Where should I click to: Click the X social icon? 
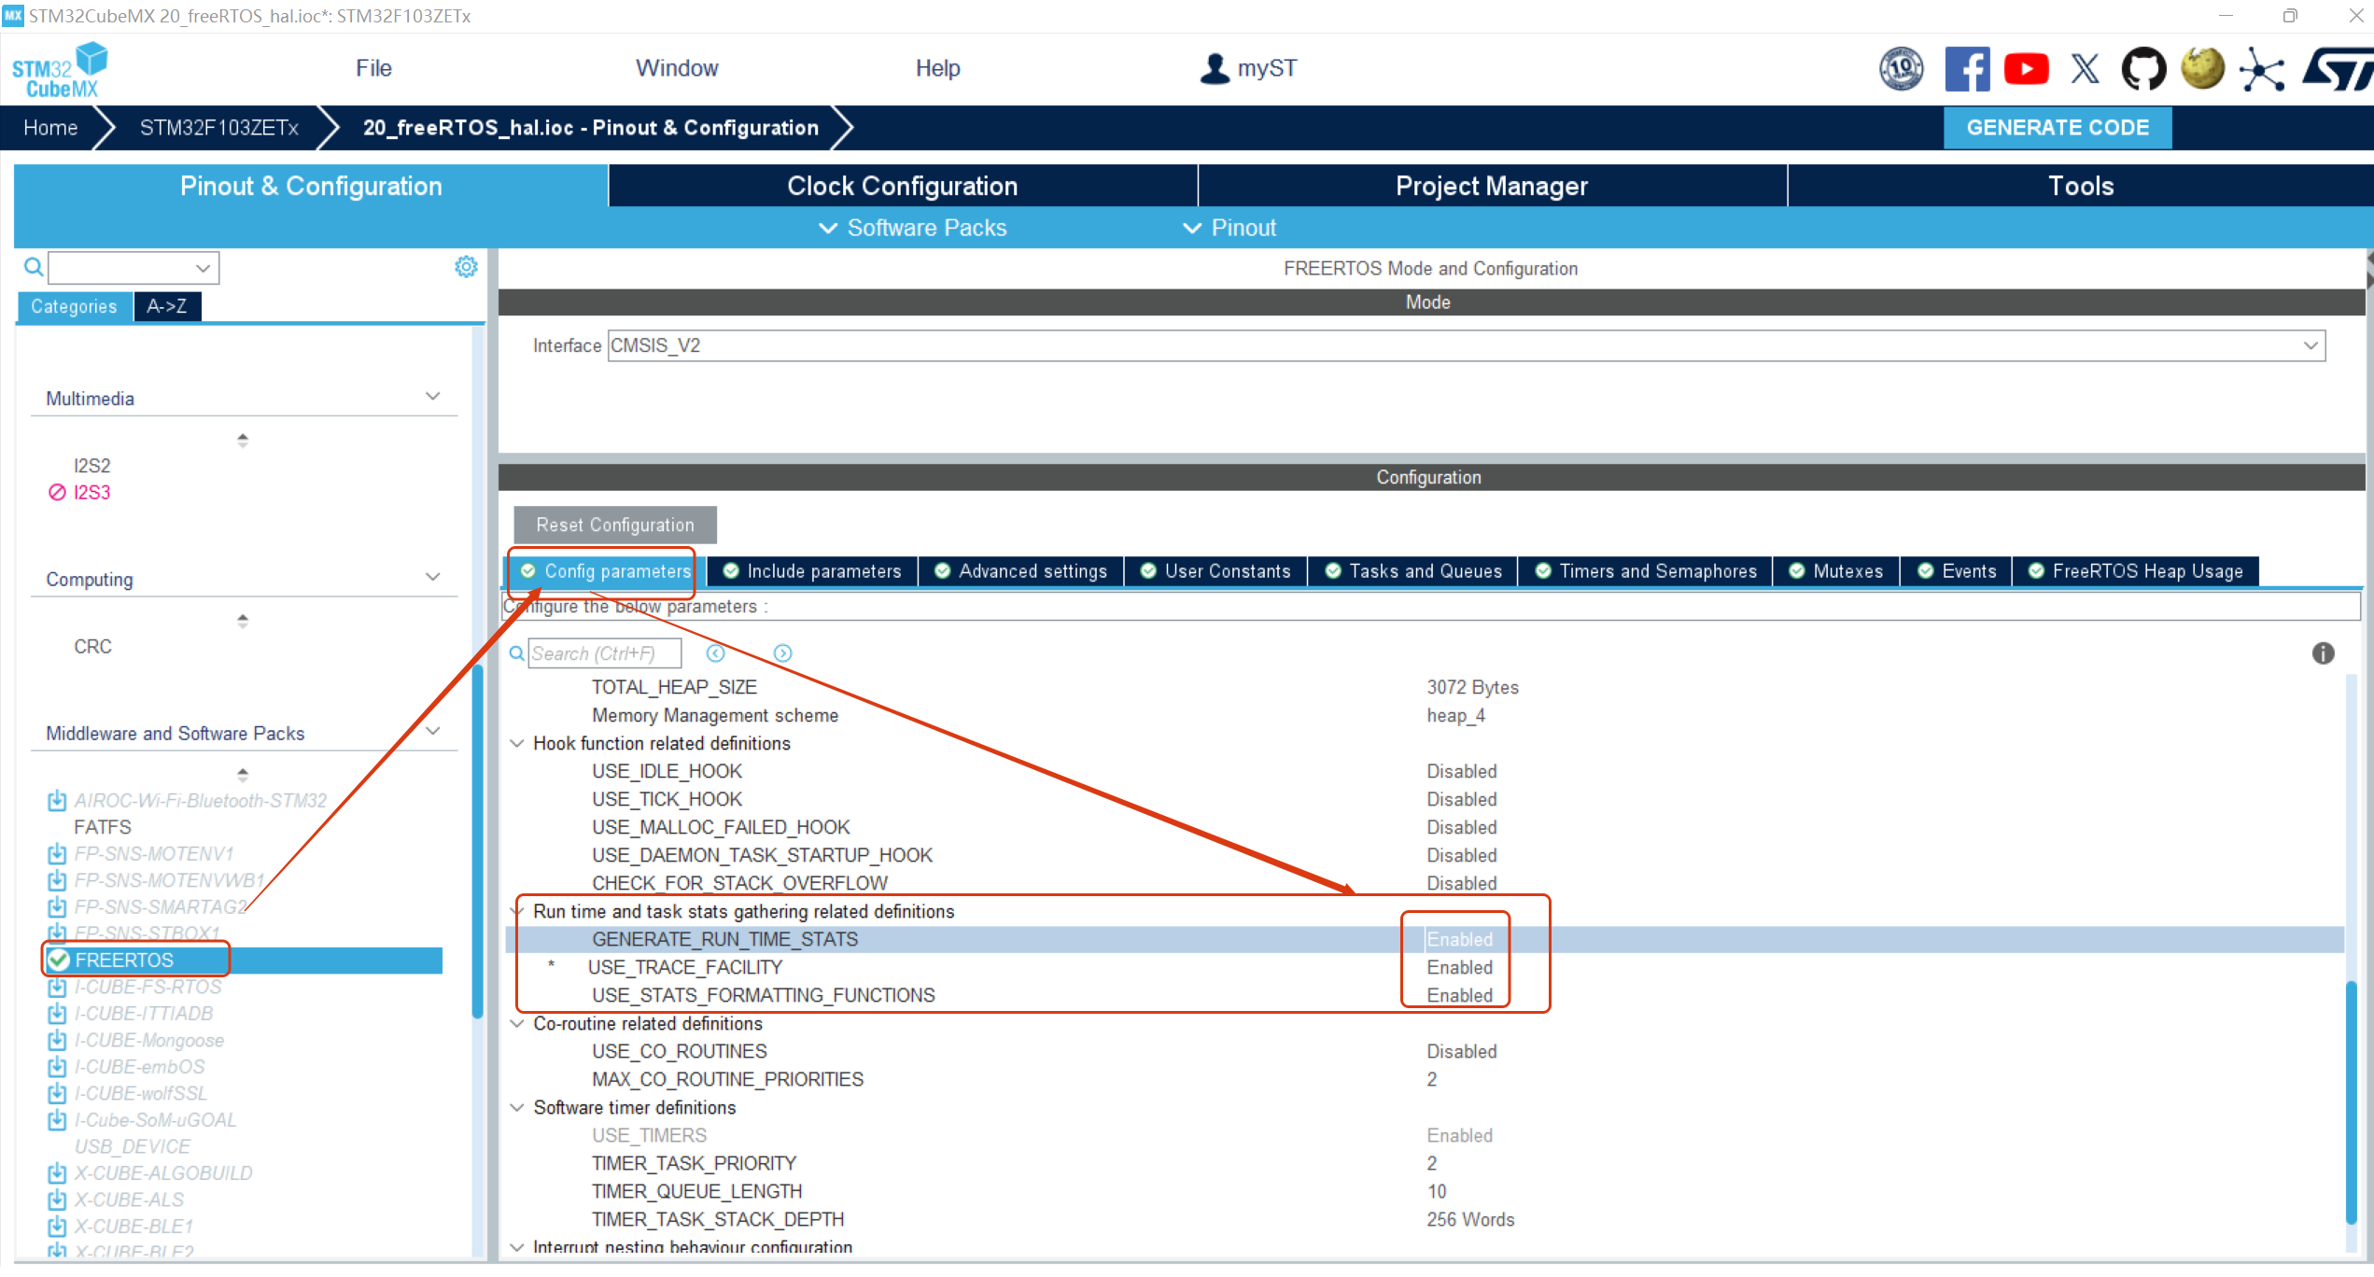(2085, 69)
